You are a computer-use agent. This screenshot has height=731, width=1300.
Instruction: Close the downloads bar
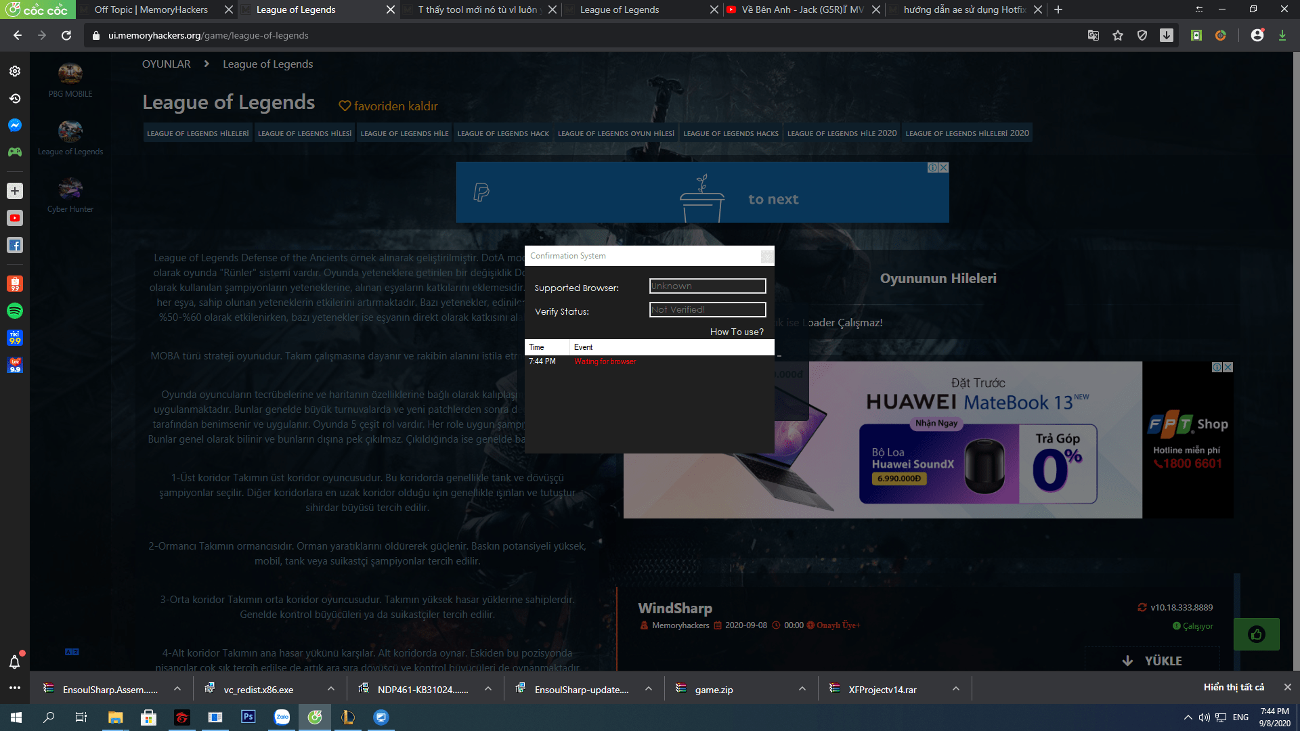[x=1287, y=687]
